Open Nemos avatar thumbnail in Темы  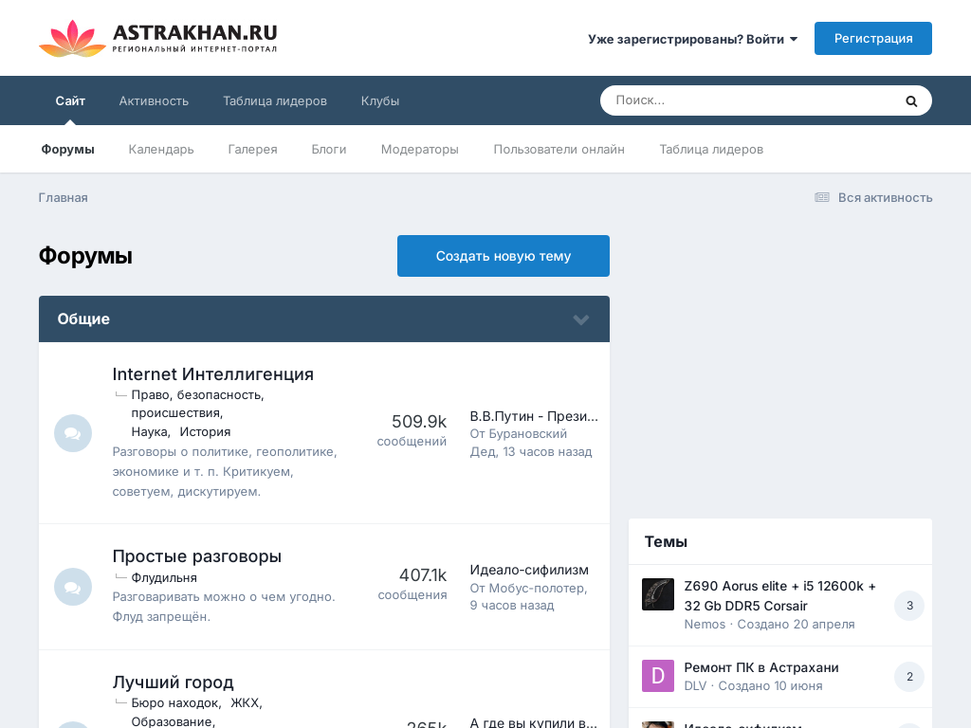pos(658,594)
